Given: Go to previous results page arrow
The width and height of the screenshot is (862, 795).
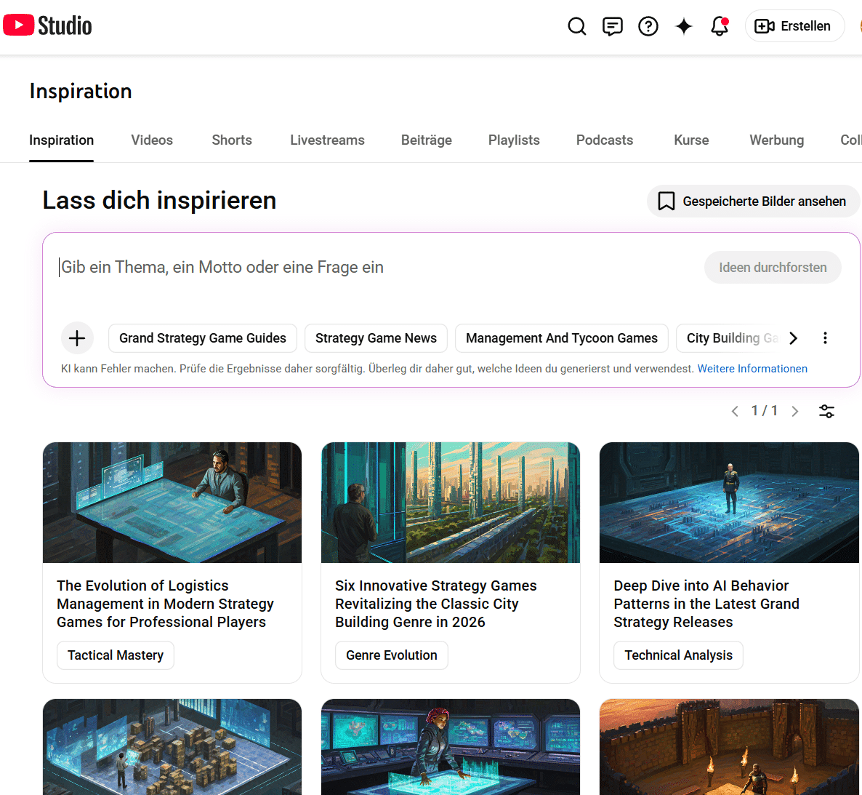Looking at the screenshot, I should 735,412.
